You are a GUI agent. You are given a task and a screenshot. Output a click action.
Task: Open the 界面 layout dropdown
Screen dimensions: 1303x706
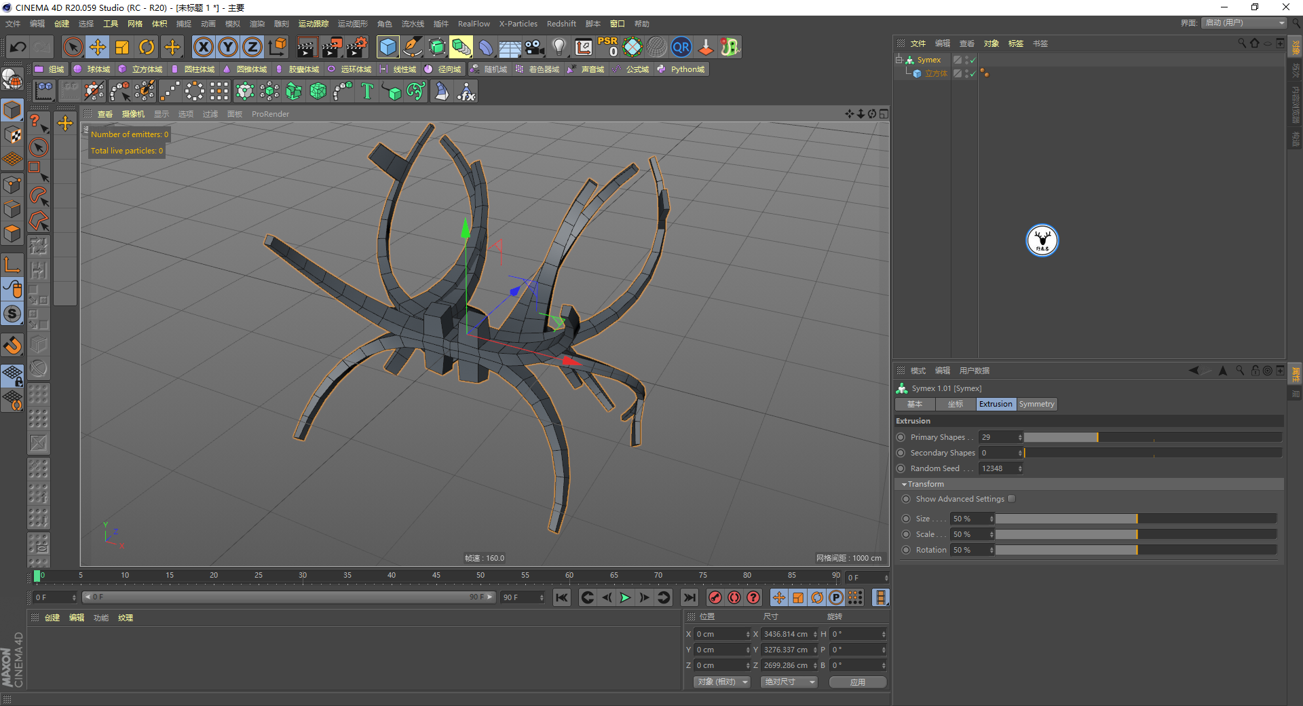1244,23
